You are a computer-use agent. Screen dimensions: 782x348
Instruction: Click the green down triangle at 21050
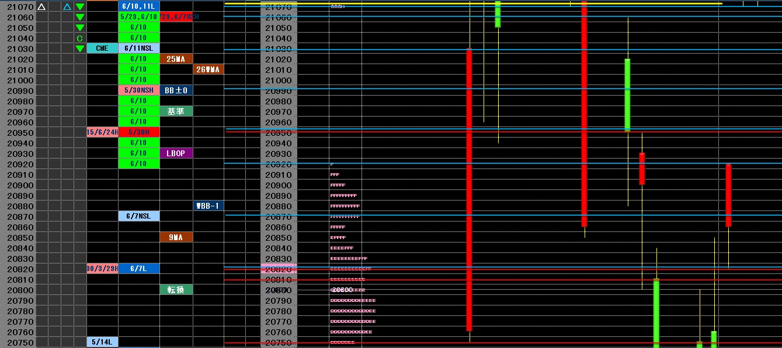coord(80,27)
